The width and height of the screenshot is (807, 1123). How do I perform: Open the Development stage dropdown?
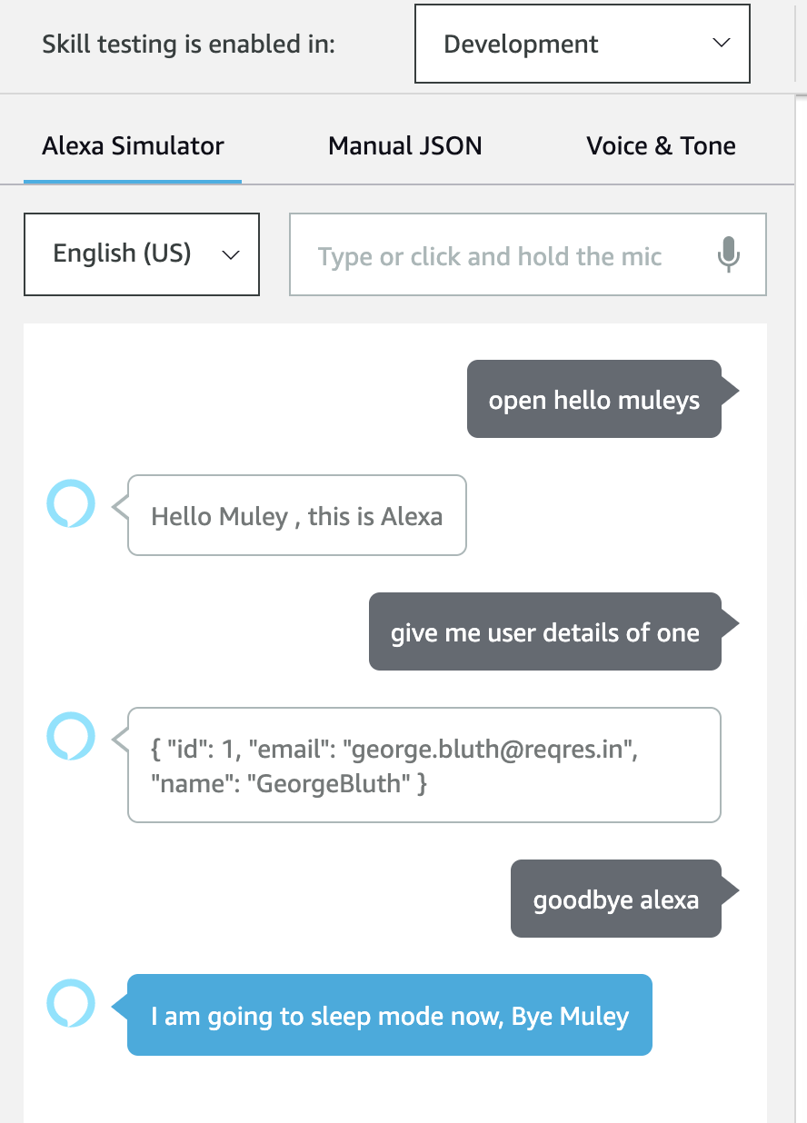[583, 44]
